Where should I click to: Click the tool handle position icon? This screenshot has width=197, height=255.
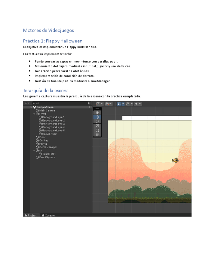point(98,104)
